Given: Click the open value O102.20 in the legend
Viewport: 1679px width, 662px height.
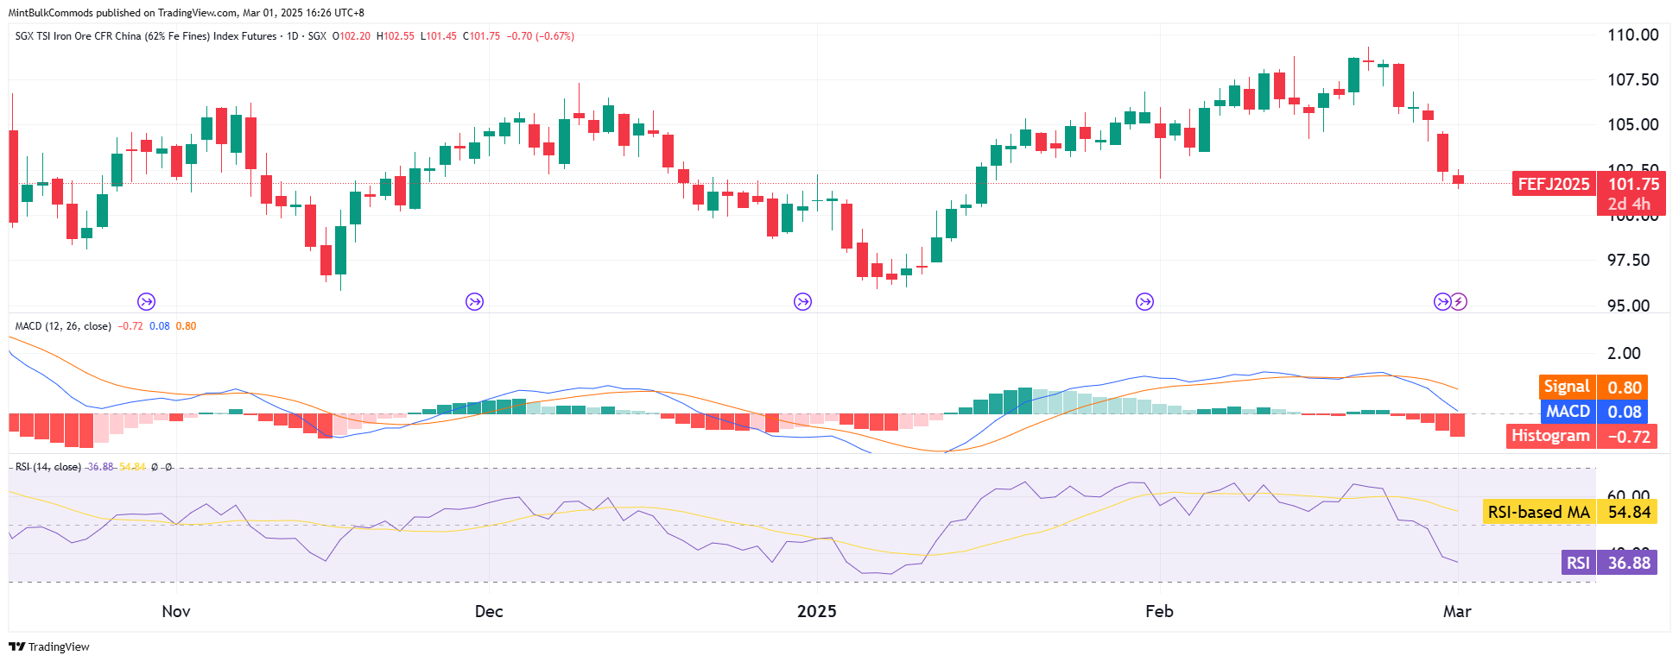Looking at the screenshot, I should tap(352, 36).
